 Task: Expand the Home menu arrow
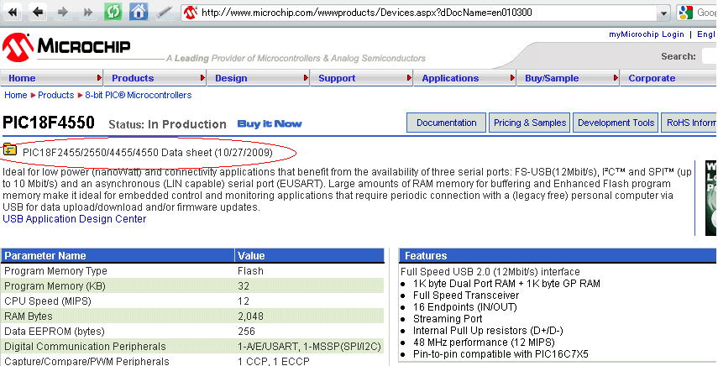99,78
